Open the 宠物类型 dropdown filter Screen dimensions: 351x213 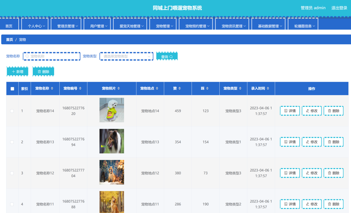tap(126, 56)
